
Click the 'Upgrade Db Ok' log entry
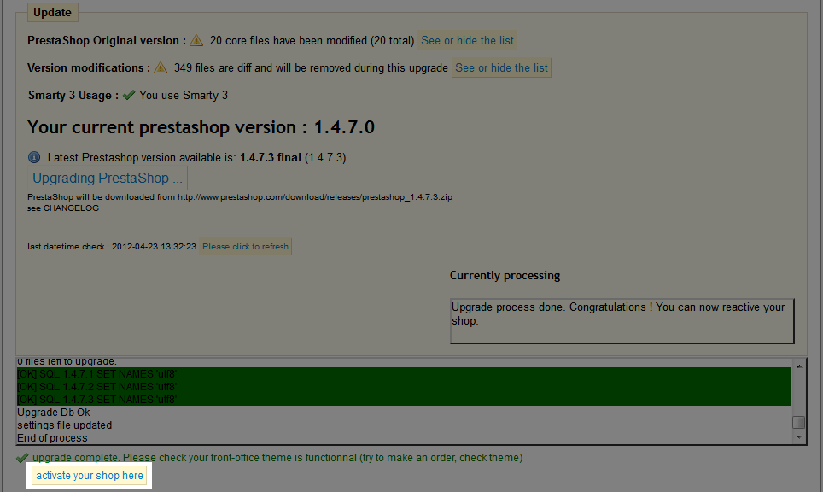click(54, 413)
